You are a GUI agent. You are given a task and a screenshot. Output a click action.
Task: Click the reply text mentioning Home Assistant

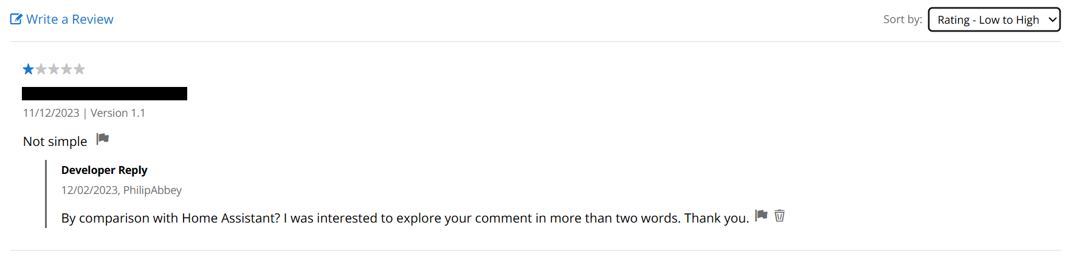(x=405, y=218)
